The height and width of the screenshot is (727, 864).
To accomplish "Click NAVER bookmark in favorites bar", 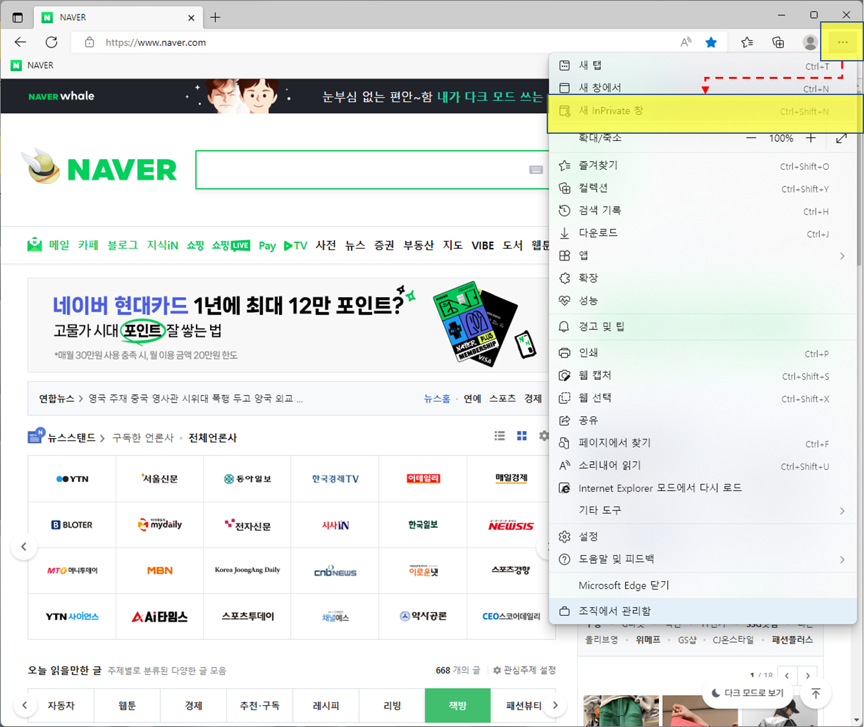I will tap(32, 65).
